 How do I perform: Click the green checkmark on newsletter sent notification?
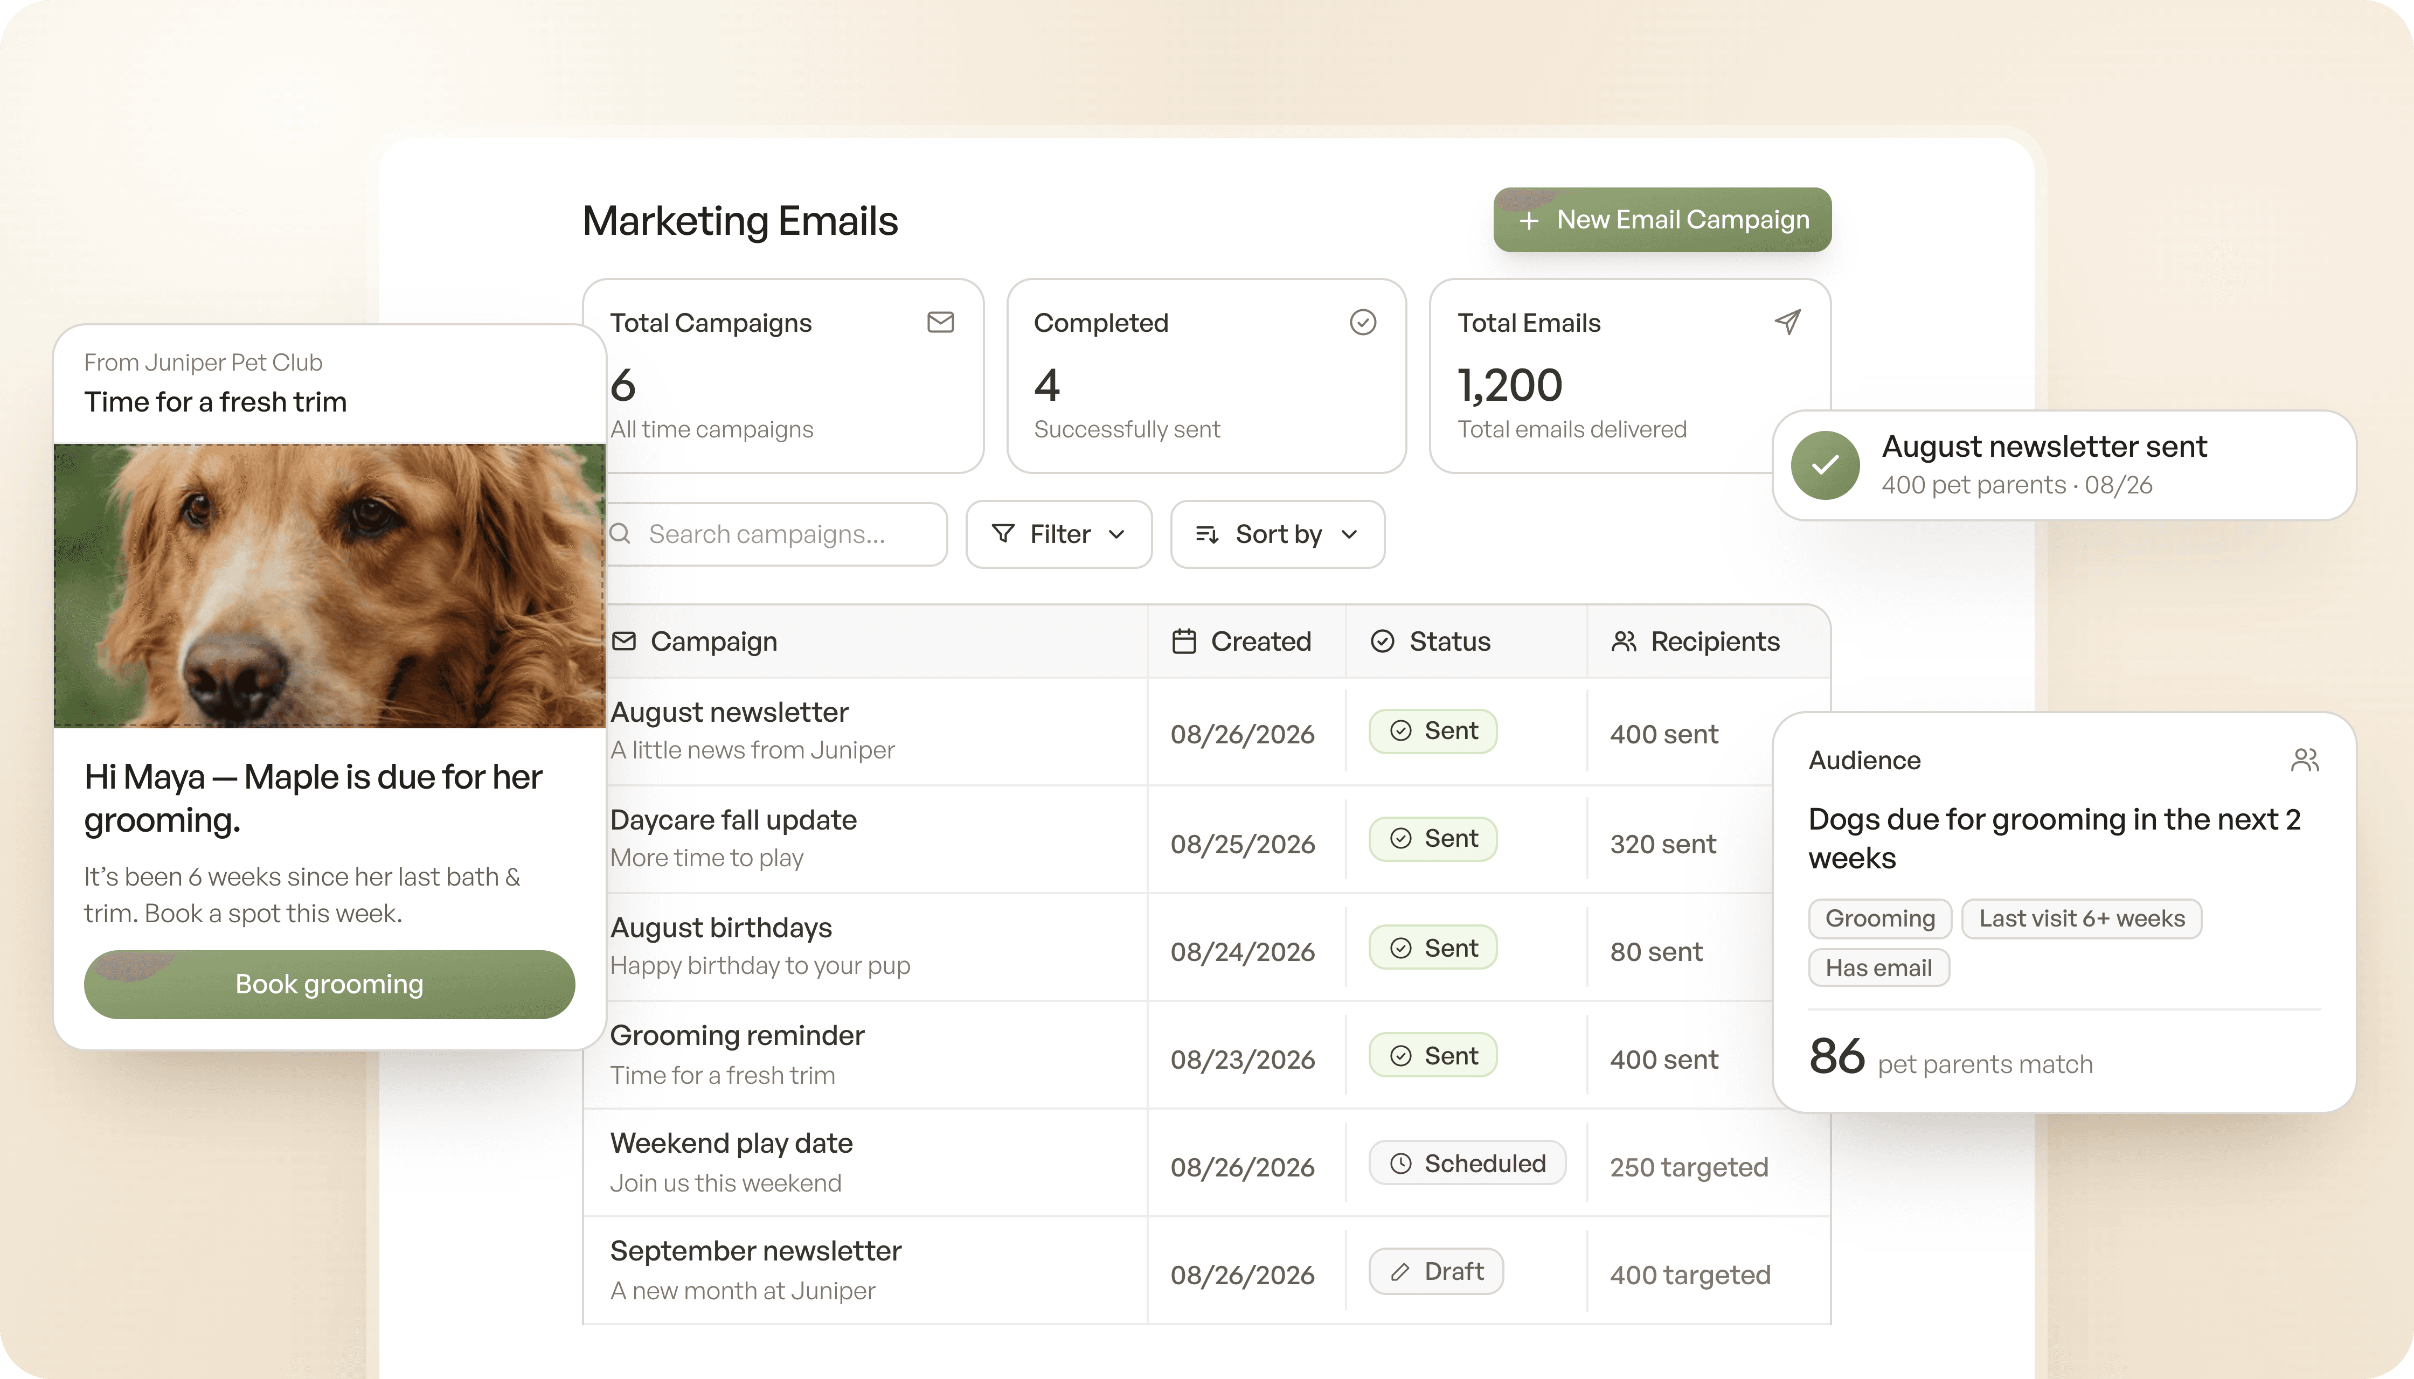pyautogui.click(x=1825, y=465)
